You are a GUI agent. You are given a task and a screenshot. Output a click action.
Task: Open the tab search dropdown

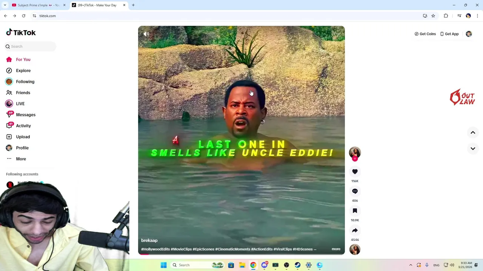coord(5,5)
